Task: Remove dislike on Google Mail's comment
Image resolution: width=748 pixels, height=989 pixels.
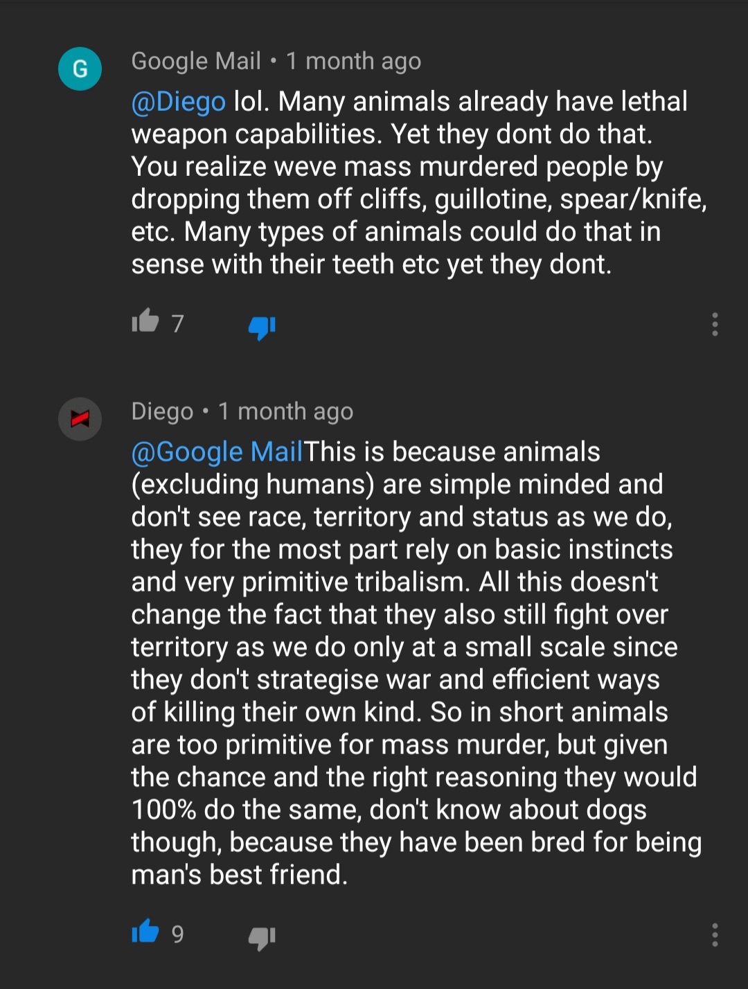Action: pyautogui.click(x=262, y=327)
